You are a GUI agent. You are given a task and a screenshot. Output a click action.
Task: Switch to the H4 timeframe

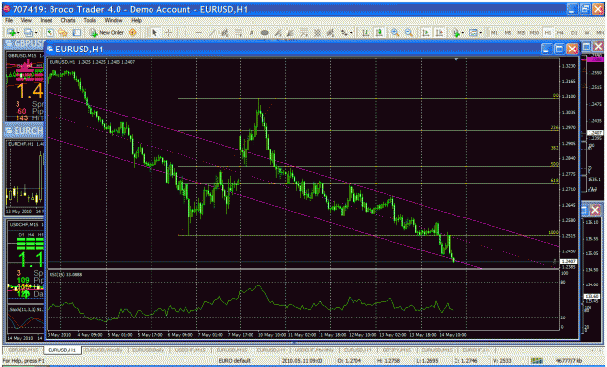pos(560,33)
